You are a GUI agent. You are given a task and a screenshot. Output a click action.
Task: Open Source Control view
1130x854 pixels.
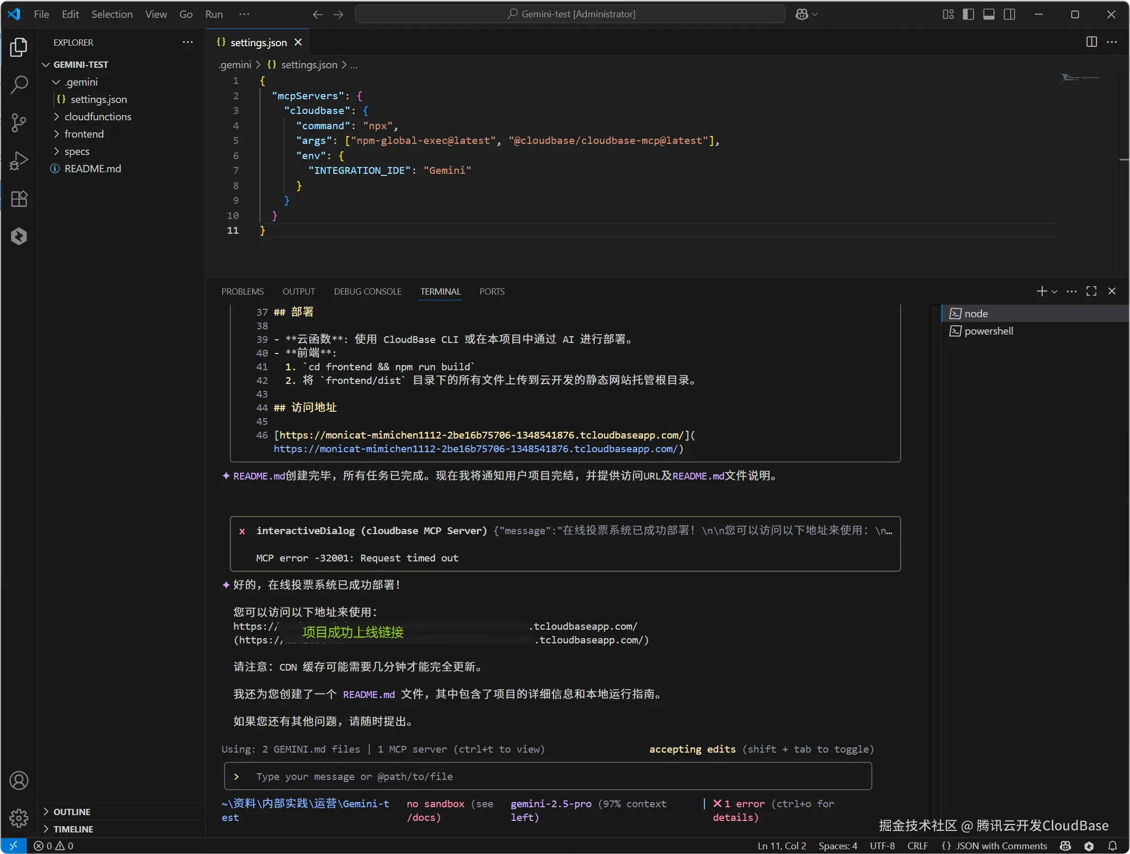tap(19, 123)
